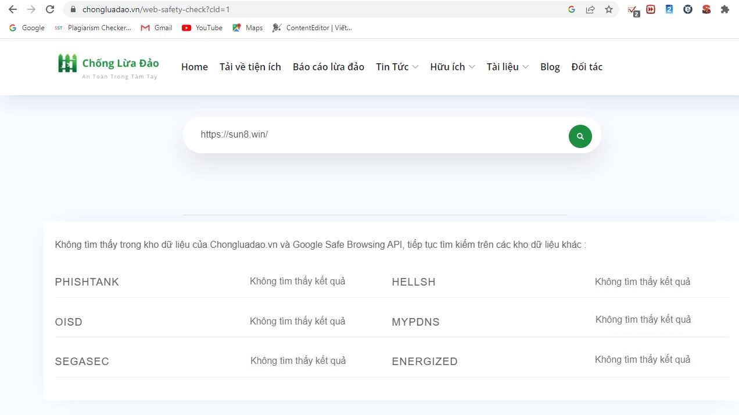This screenshot has width=739, height=415.
Task: Click the Tải về tiện ích link
Action: [250, 67]
